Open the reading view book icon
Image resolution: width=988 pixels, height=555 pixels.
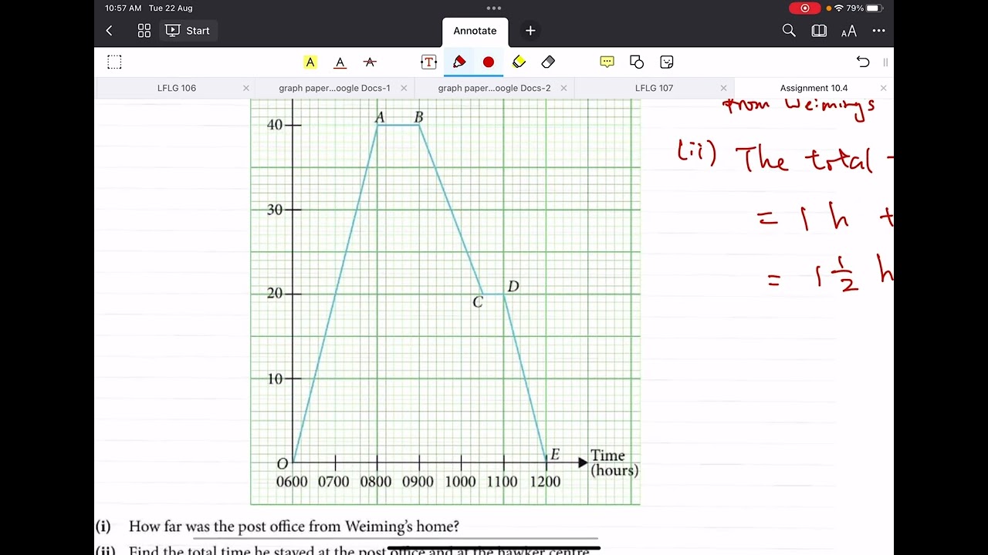[819, 31]
